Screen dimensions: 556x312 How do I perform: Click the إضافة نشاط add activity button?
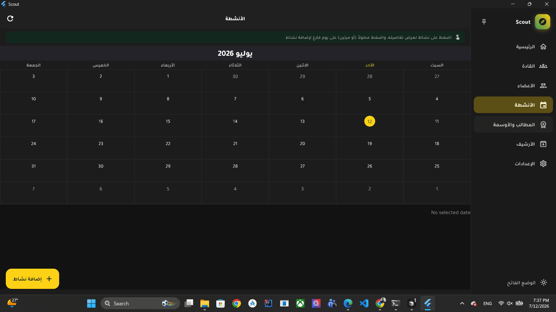coord(32,279)
